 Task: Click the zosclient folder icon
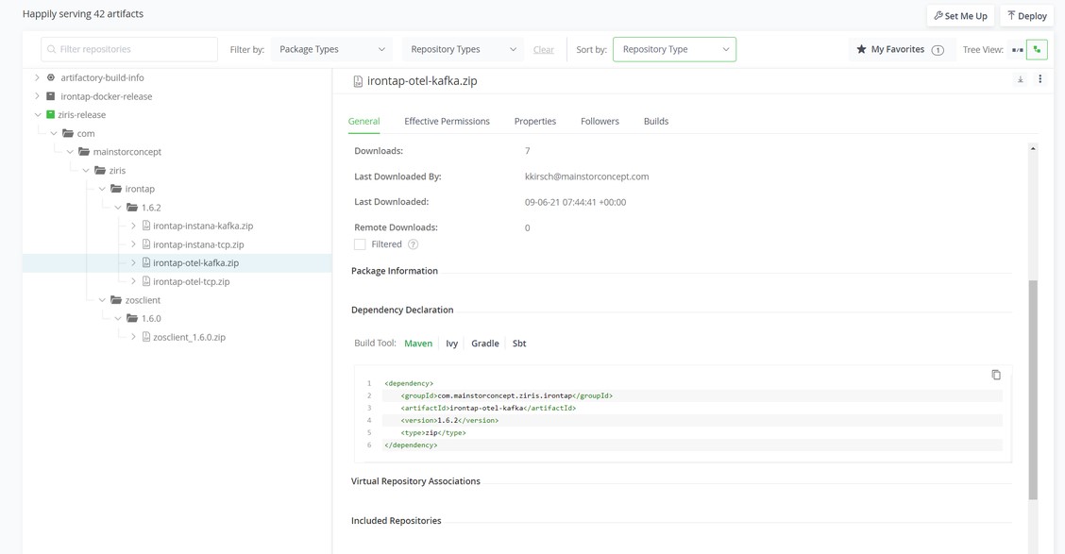[x=116, y=300]
